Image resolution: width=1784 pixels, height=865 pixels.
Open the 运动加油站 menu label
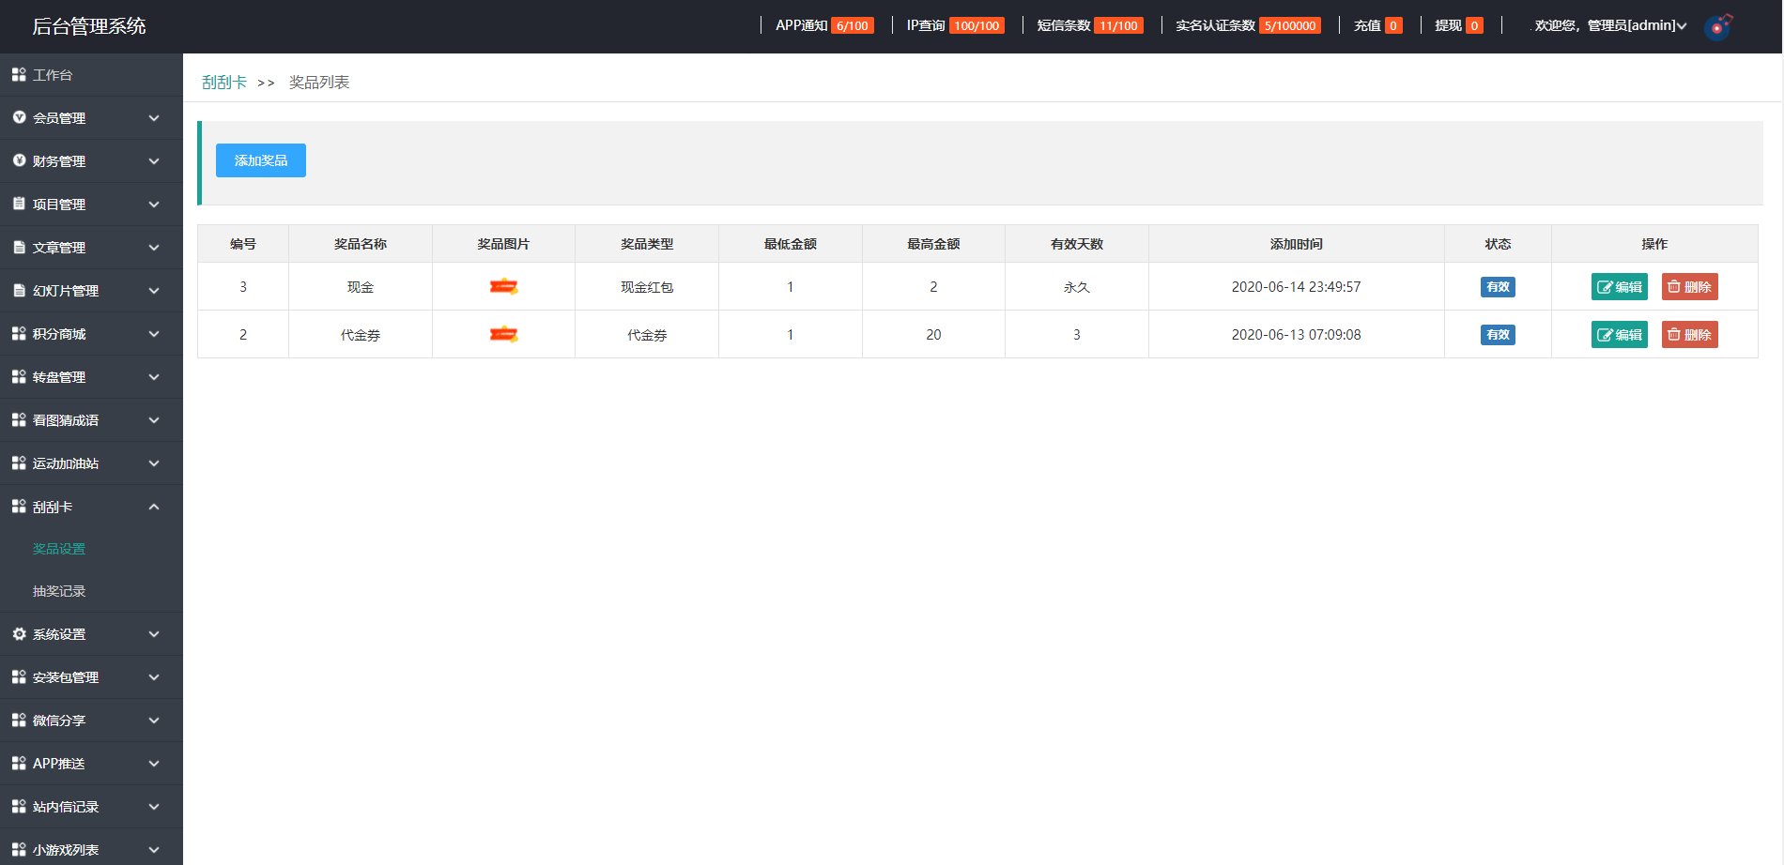[x=66, y=463]
